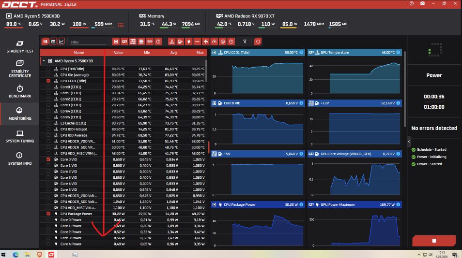462x258 pixels.
Task: Switch to the graph-only view icon
Action: (62, 42)
